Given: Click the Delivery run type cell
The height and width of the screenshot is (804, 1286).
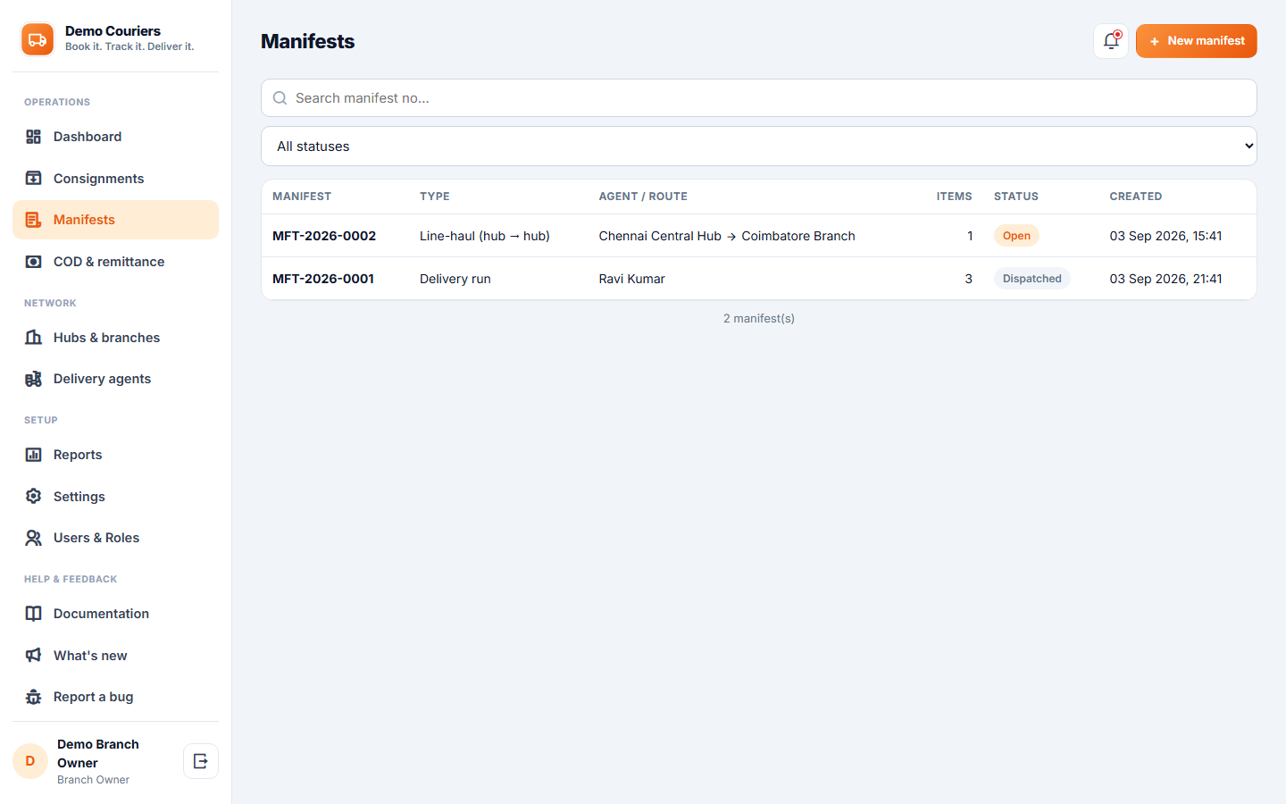Looking at the screenshot, I should (455, 279).
